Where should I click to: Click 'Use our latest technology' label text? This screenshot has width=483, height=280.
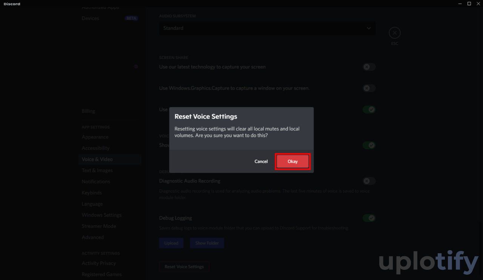coord(212,67)
